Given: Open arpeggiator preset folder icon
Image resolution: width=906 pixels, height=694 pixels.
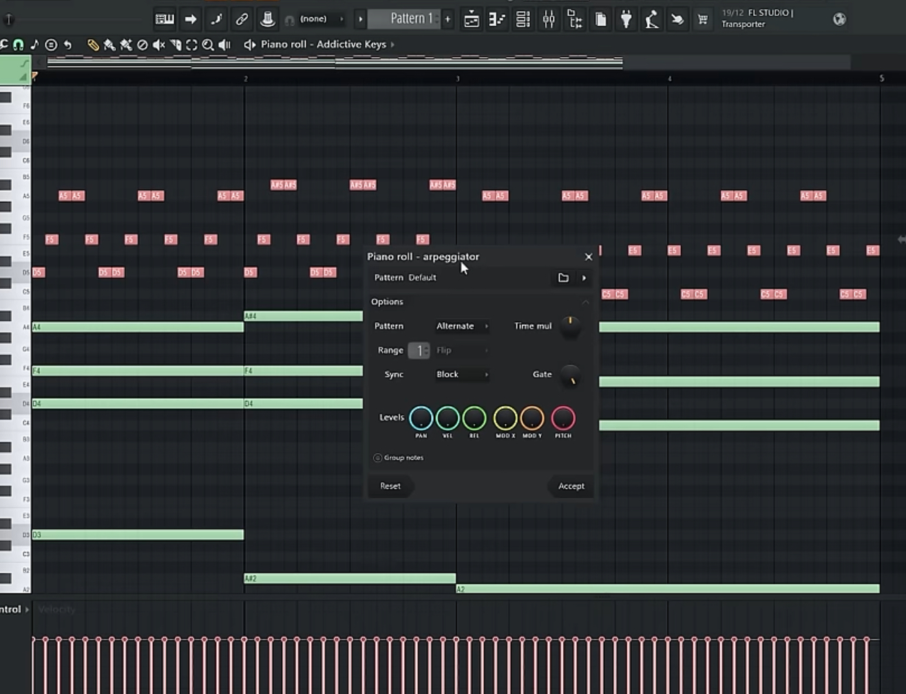Looking at the screenshot, I should 563,277.
